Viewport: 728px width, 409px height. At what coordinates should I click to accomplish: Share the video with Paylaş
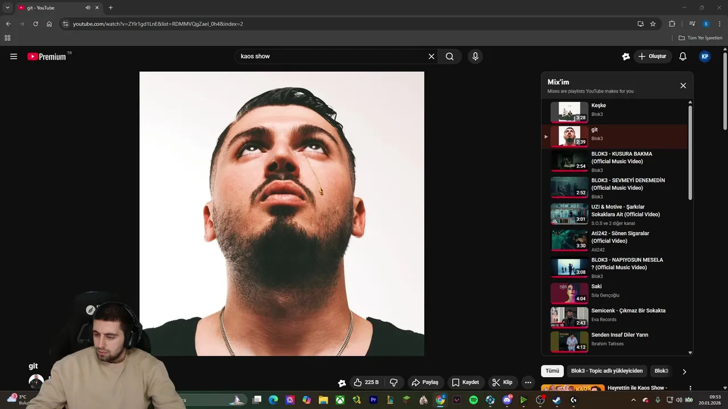point(425,382)
